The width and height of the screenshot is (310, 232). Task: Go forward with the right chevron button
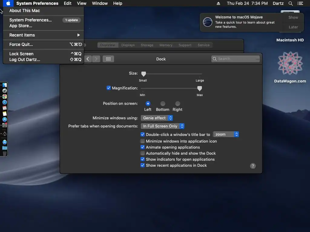96,59
